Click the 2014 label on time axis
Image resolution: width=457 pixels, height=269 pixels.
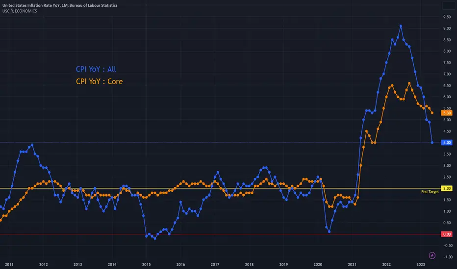(x=112, y=264)
